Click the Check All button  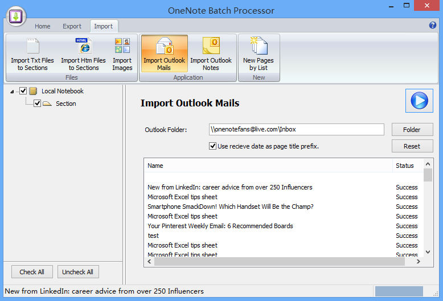[32, 272]
